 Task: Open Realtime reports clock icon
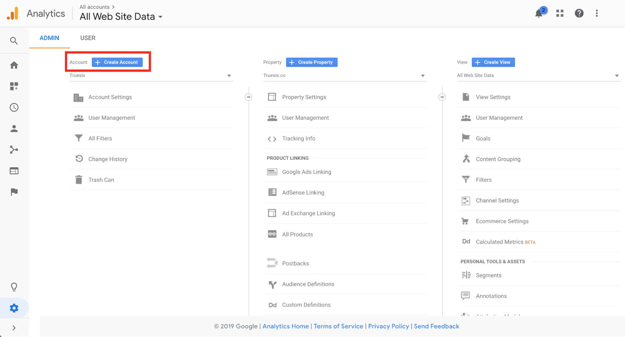click(x=14, y=108)
